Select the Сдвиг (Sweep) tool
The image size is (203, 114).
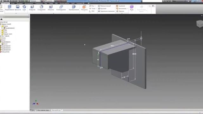pyautogui.click(x=24, y=8)
